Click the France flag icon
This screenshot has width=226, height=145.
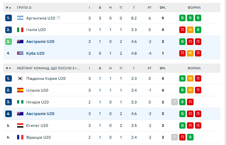coord(20,137)
